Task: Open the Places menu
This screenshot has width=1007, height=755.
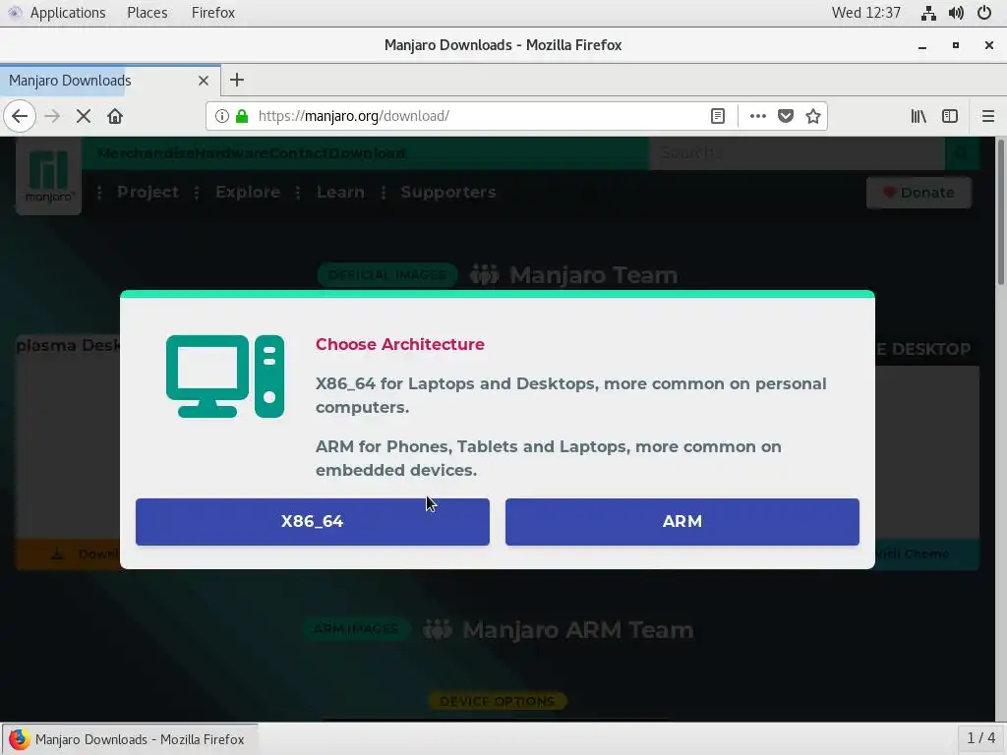Action: tap(148, 13)
